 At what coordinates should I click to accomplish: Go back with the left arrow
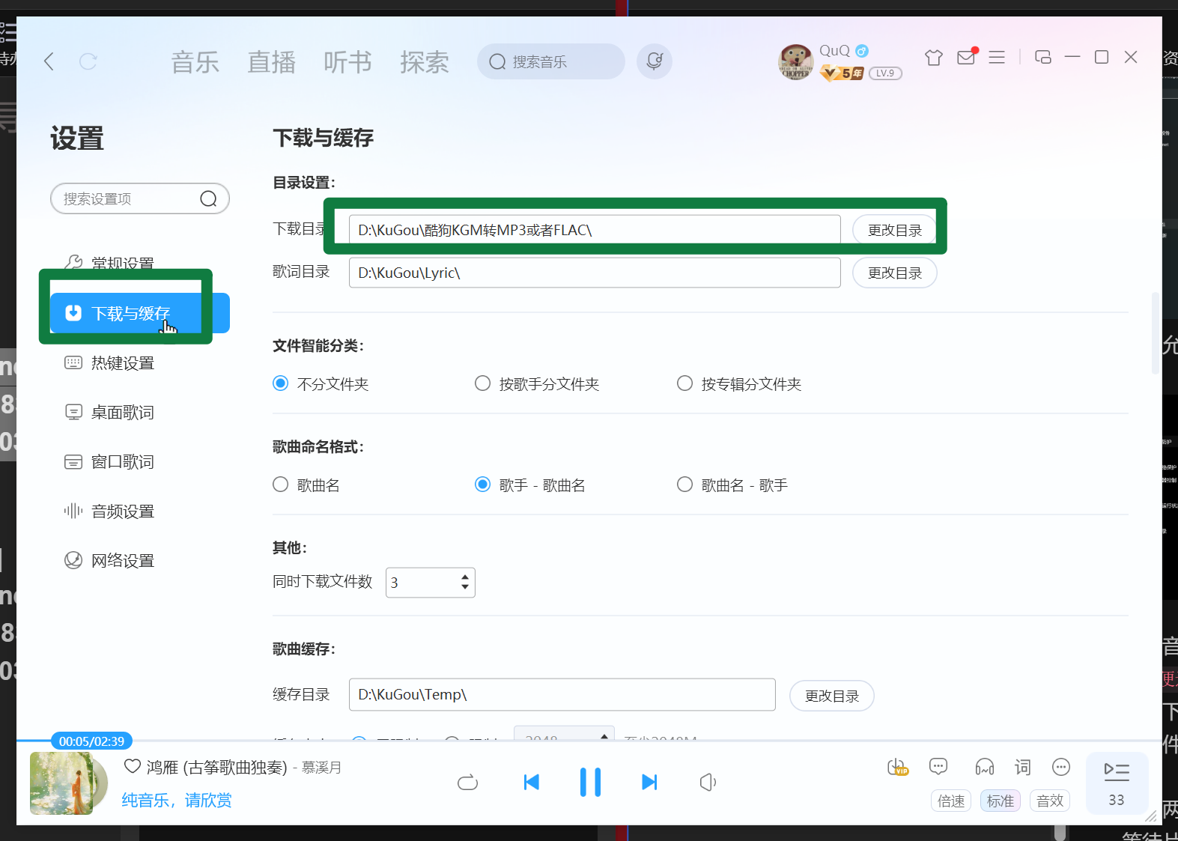point(49,61)
